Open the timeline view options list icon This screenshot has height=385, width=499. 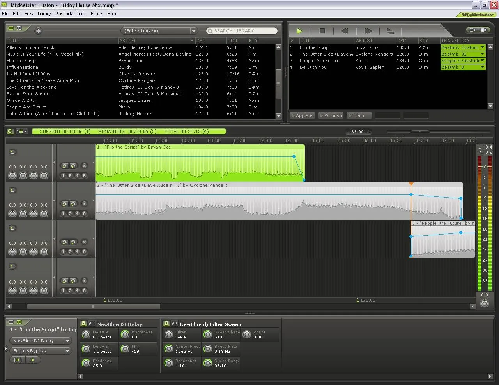[x=21, y=131]
